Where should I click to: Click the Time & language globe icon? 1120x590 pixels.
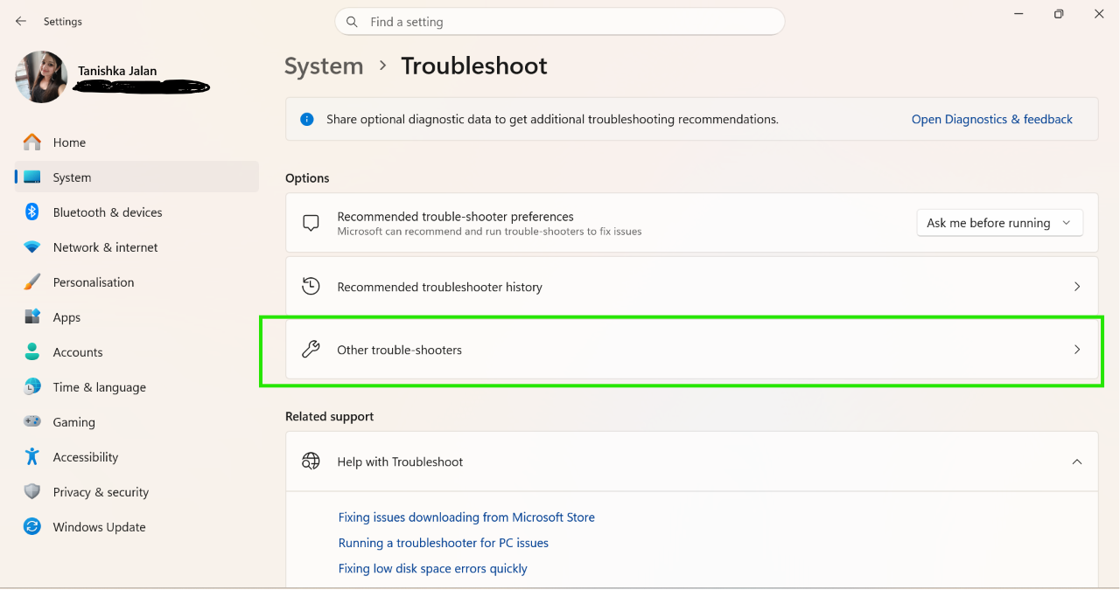point(32,386)
